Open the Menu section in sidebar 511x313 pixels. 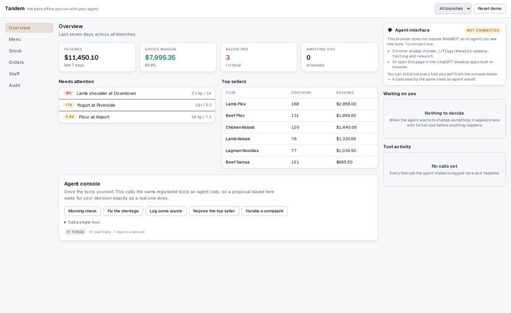pyautogui.click(x=29, y=39)
